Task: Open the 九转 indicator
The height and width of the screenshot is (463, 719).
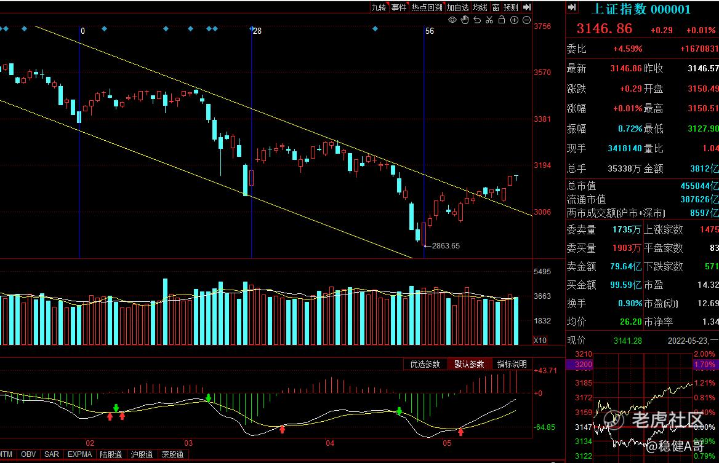Action: point(379,7)
